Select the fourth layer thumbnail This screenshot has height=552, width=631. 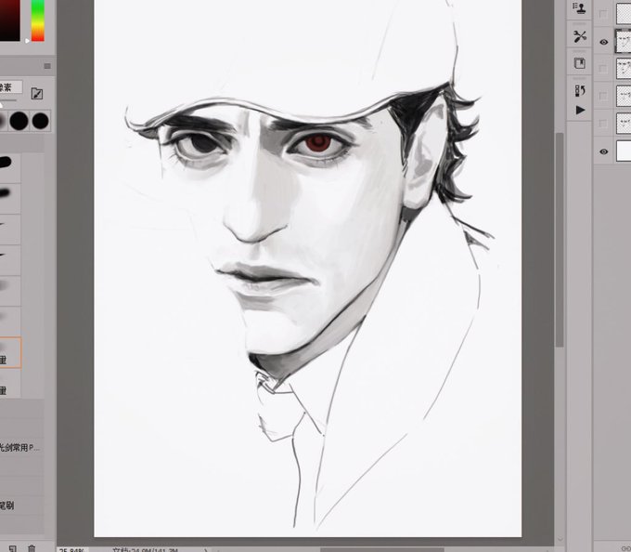(624, 96)
